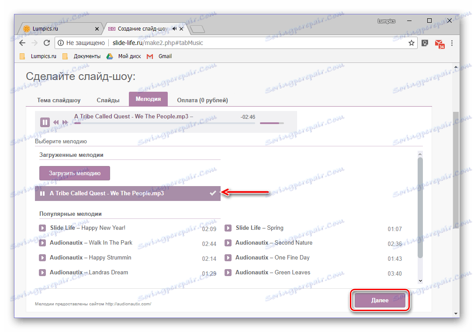The height and width of the screenshot is (332, 474).
Task: Go back with browser back arrow
Action: click(x=22, y=43)
